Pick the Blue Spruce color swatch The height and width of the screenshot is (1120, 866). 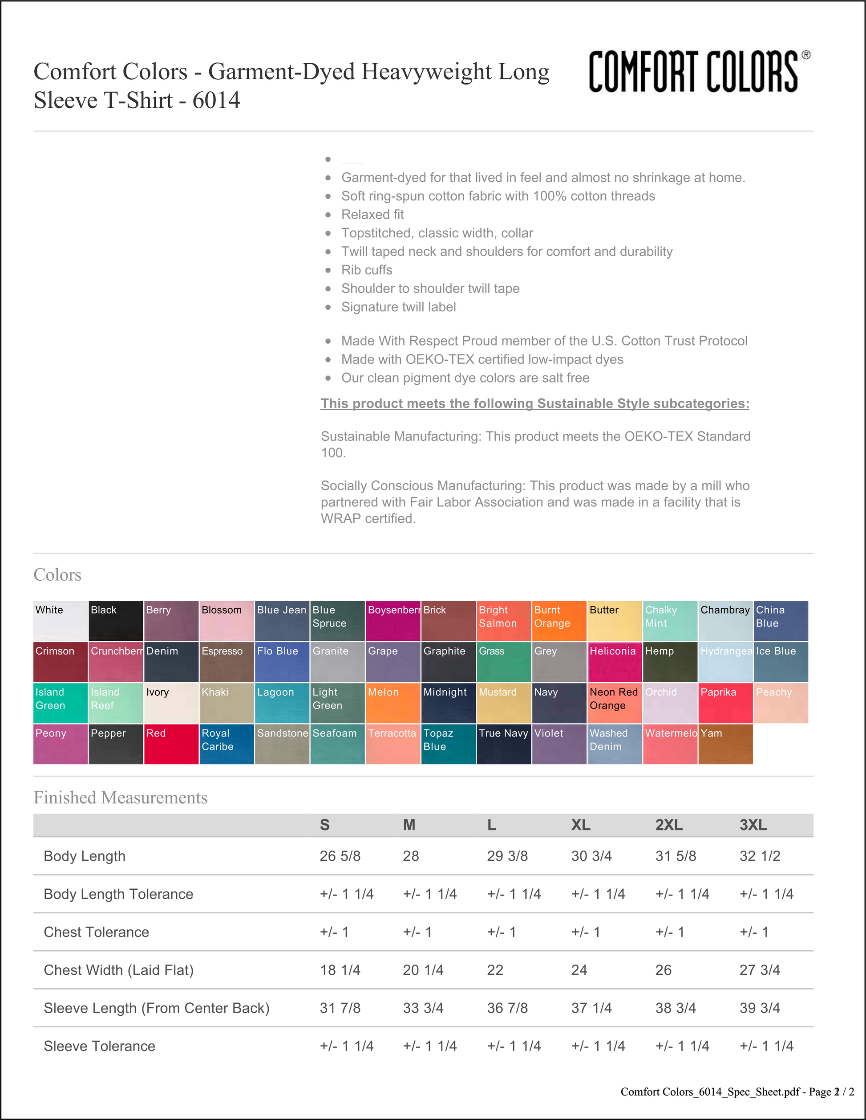(x=338, y=620)
